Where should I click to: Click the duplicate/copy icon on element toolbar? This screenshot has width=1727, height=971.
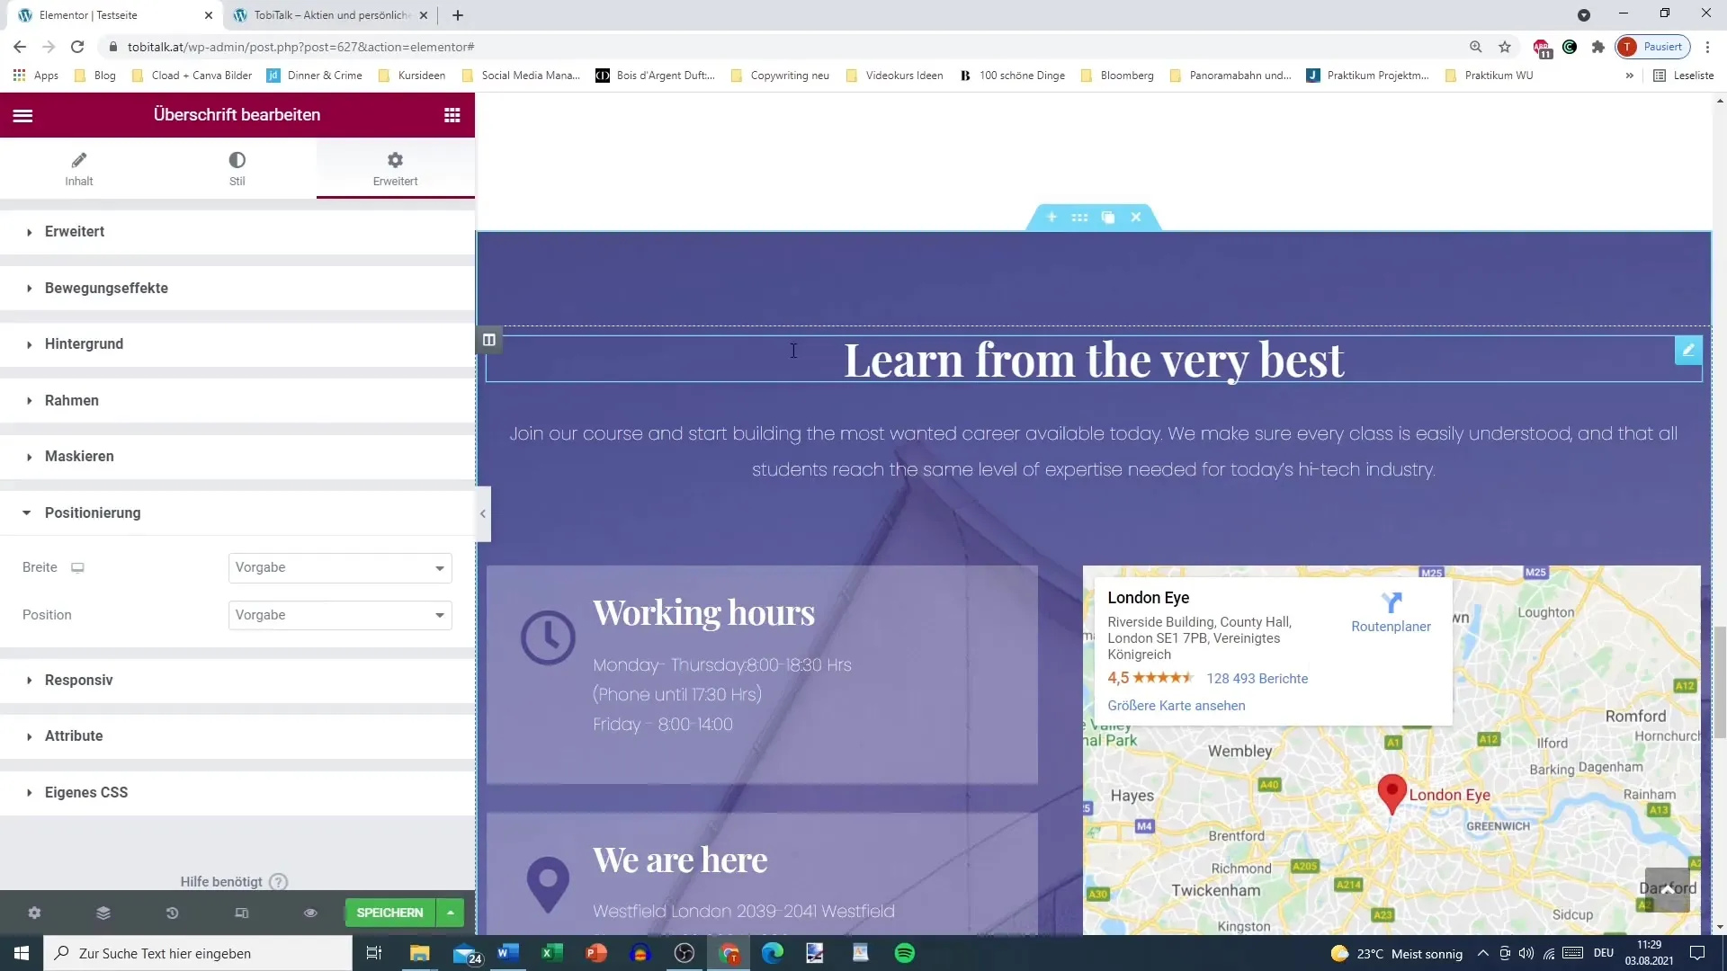[x=1108, y=217]
